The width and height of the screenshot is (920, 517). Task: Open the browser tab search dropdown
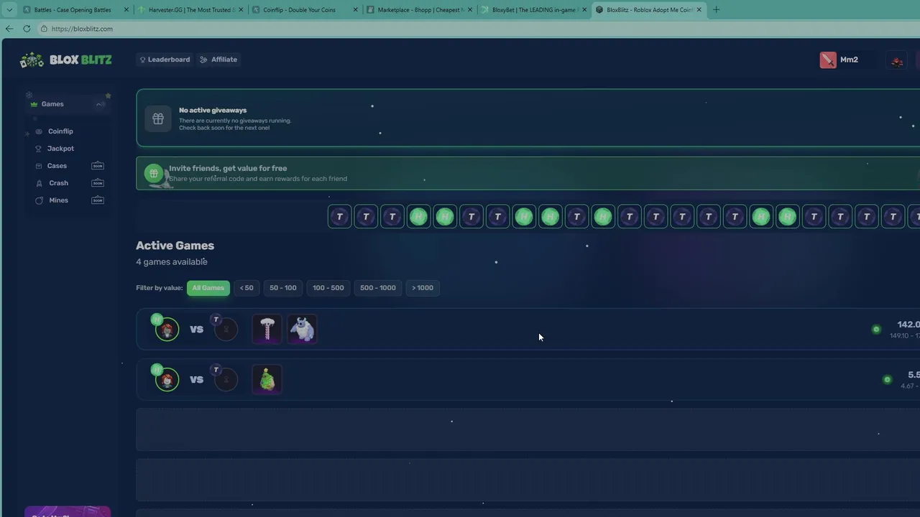9,10
